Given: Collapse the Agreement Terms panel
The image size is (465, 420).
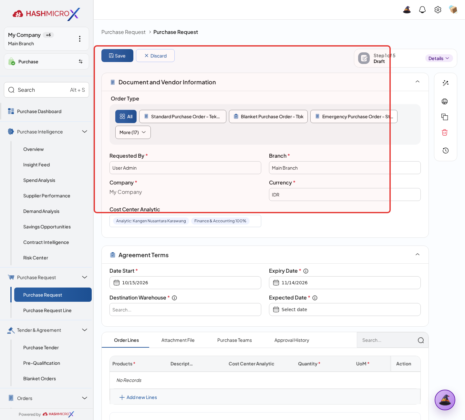Looking at the screenshot, I should [418, 254].
